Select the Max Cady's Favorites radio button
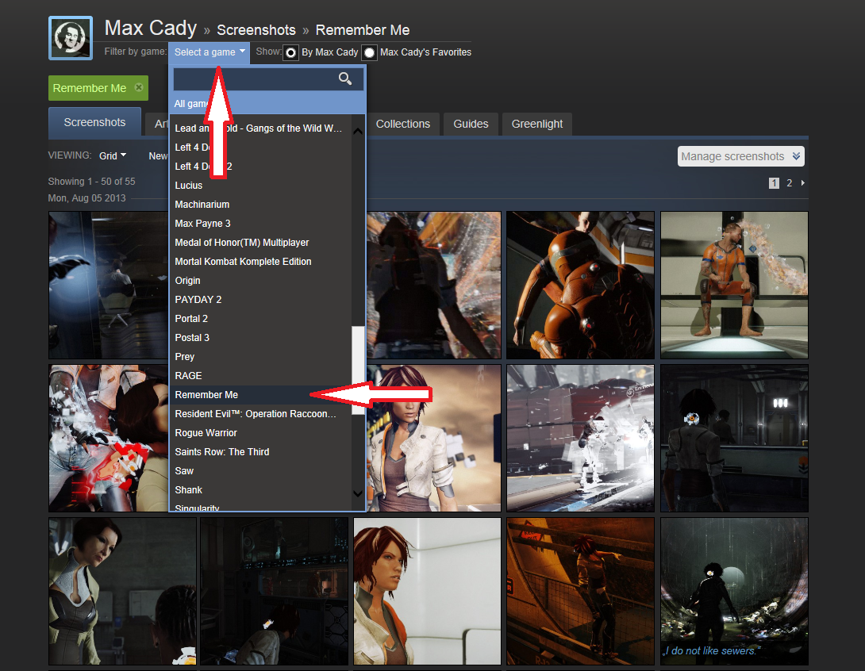The image size is (865, 671). click(369, 52)
